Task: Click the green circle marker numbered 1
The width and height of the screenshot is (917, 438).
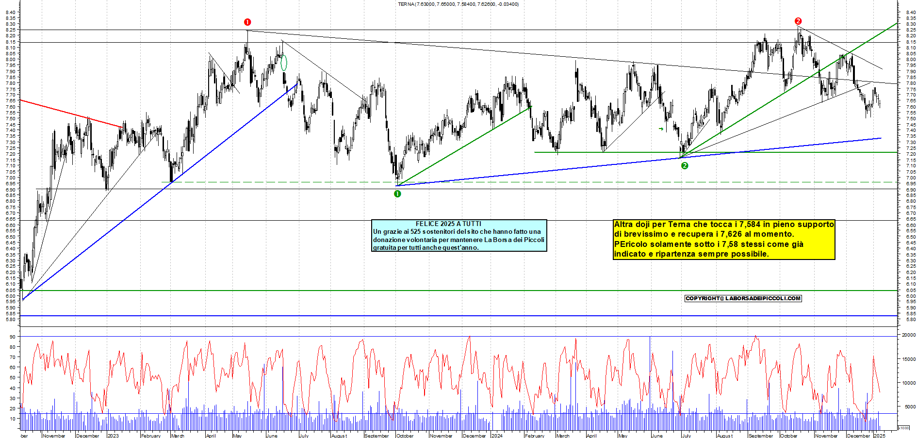Action: (x=397, y=194)
